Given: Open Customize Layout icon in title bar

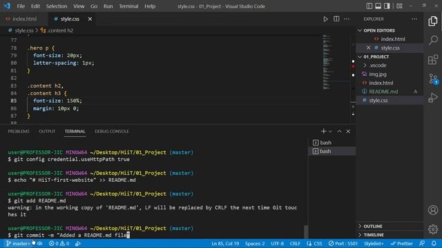Looking at the screenshot, I should (399, 6).
